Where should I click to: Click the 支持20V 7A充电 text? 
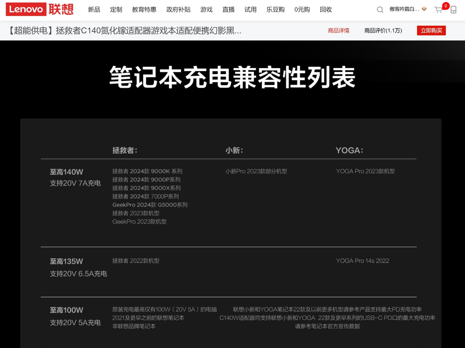(75, 183)
